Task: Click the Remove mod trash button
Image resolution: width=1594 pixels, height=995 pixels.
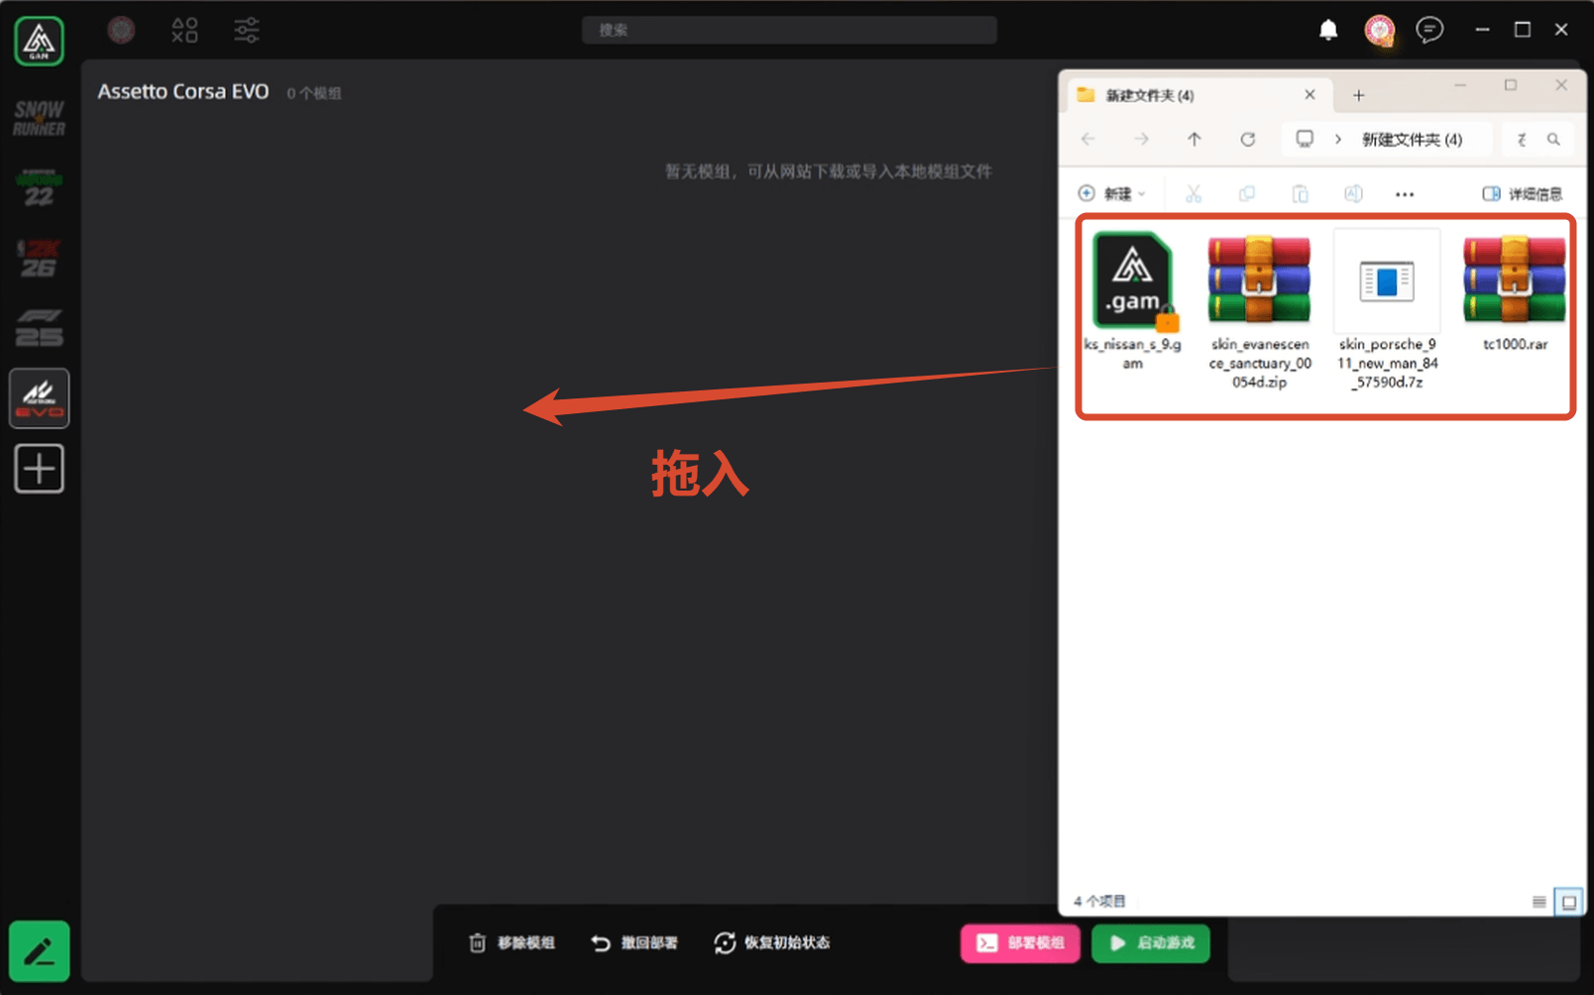Action: [512, 942]
